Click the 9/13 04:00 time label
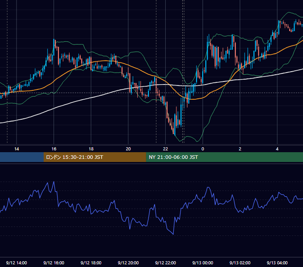 pos(277,263)
